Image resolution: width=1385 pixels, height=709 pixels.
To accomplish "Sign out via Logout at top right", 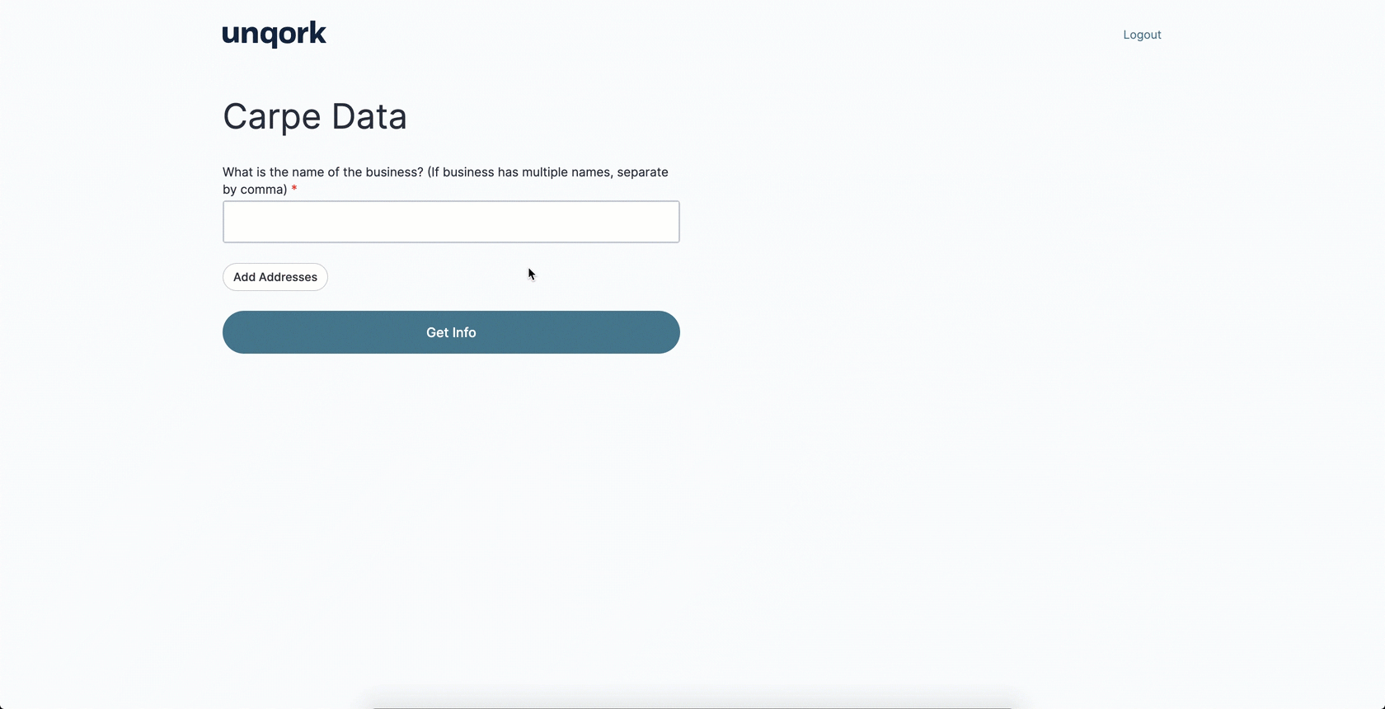I will point(1142,35).
